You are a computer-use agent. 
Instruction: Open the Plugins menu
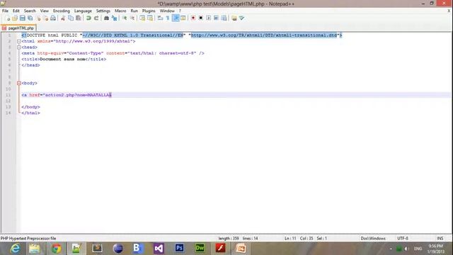(149, 11)
